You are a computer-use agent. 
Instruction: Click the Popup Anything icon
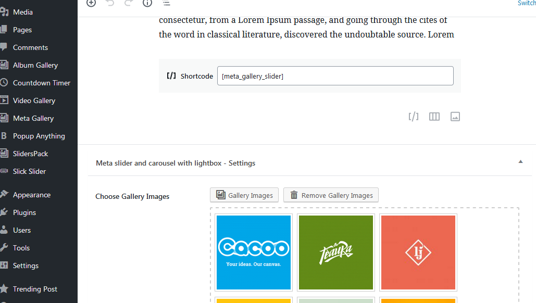(x=4, y=135)
